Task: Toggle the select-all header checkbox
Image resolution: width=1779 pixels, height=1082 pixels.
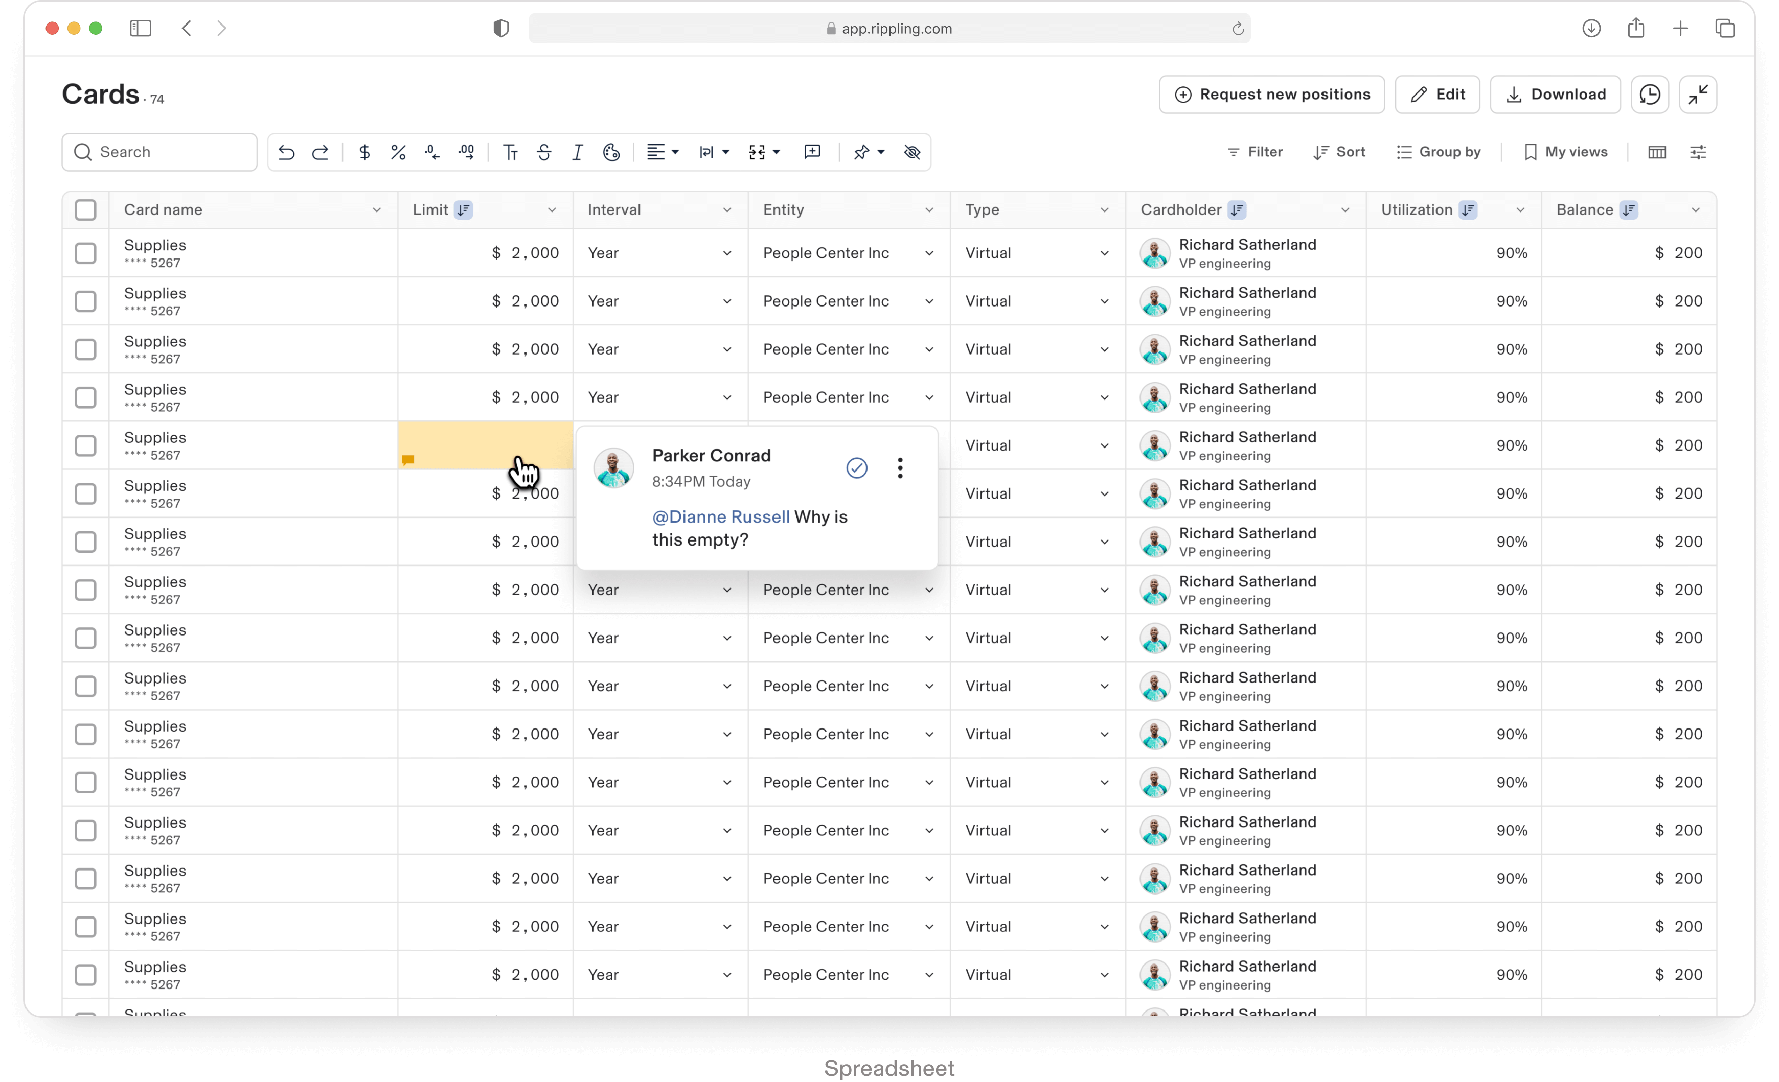Action: tap(85, 210)
